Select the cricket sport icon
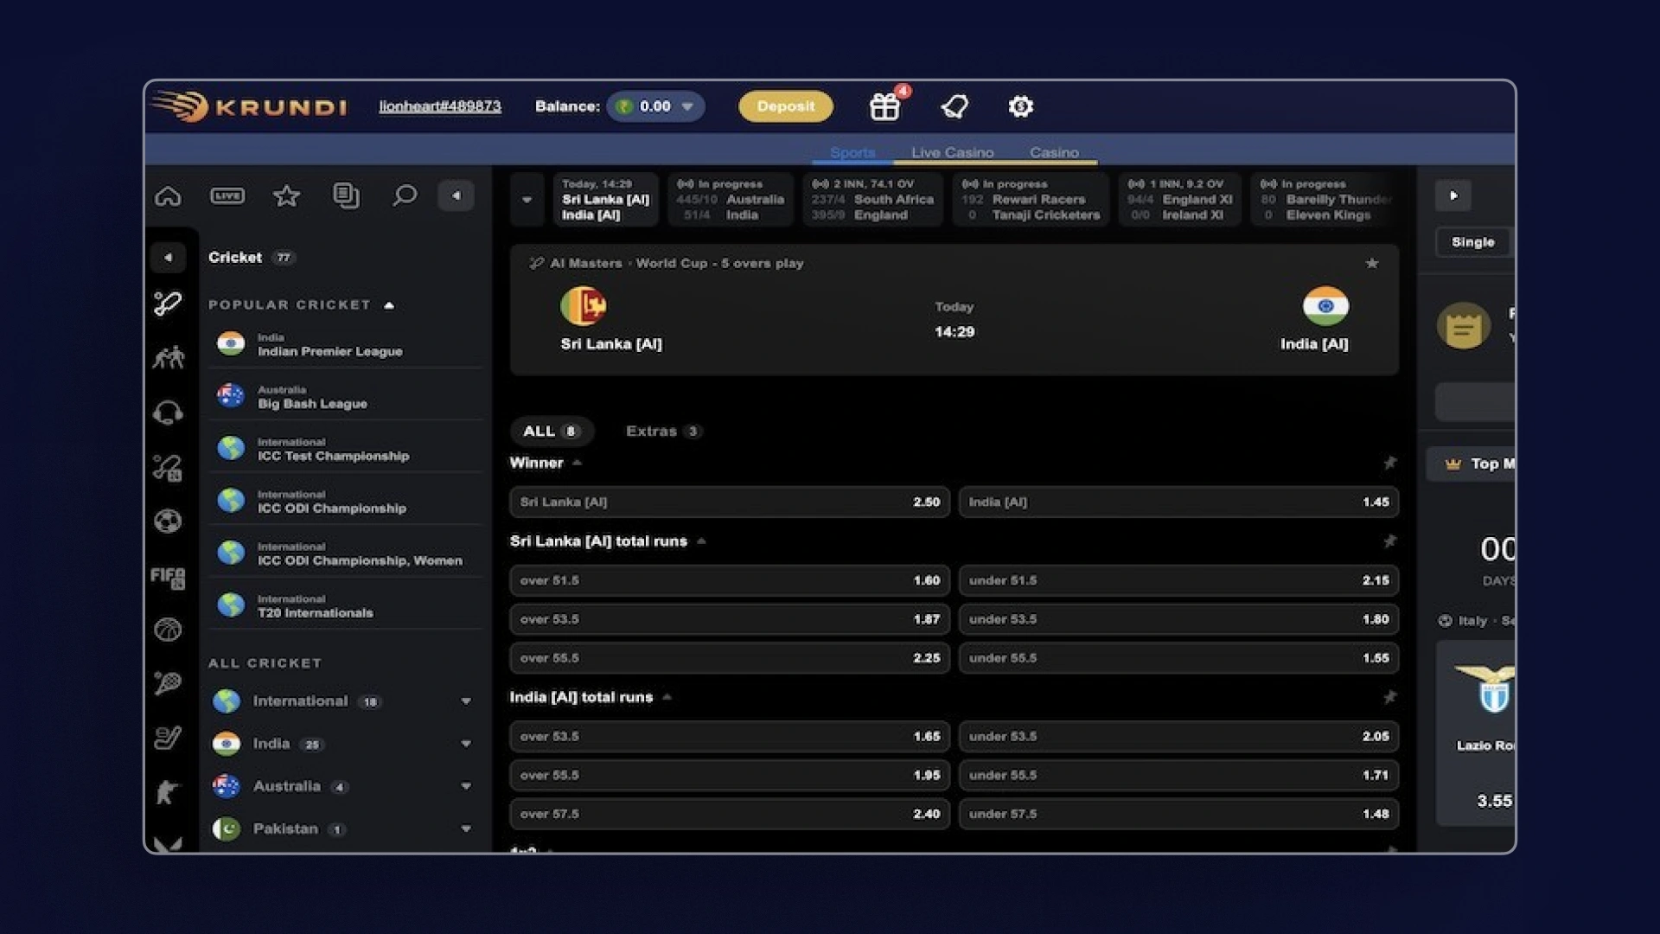This screenshot has width=1660, height=934. click(168, 304)
